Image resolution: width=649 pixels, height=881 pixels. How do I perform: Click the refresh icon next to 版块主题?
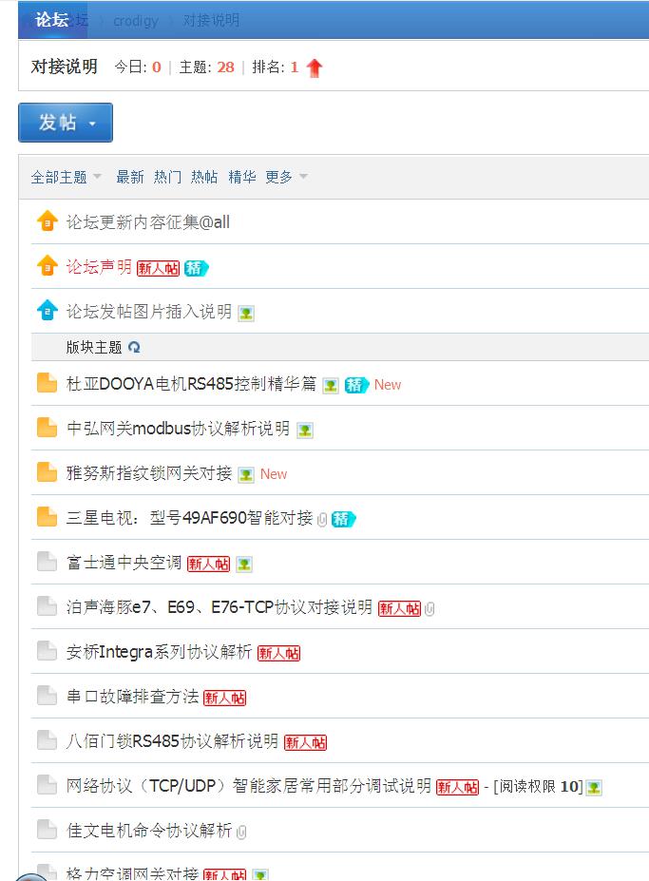coord(134,348)
